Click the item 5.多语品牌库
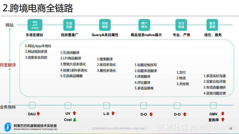Screen dimensions: 239x134 point(144,88)
